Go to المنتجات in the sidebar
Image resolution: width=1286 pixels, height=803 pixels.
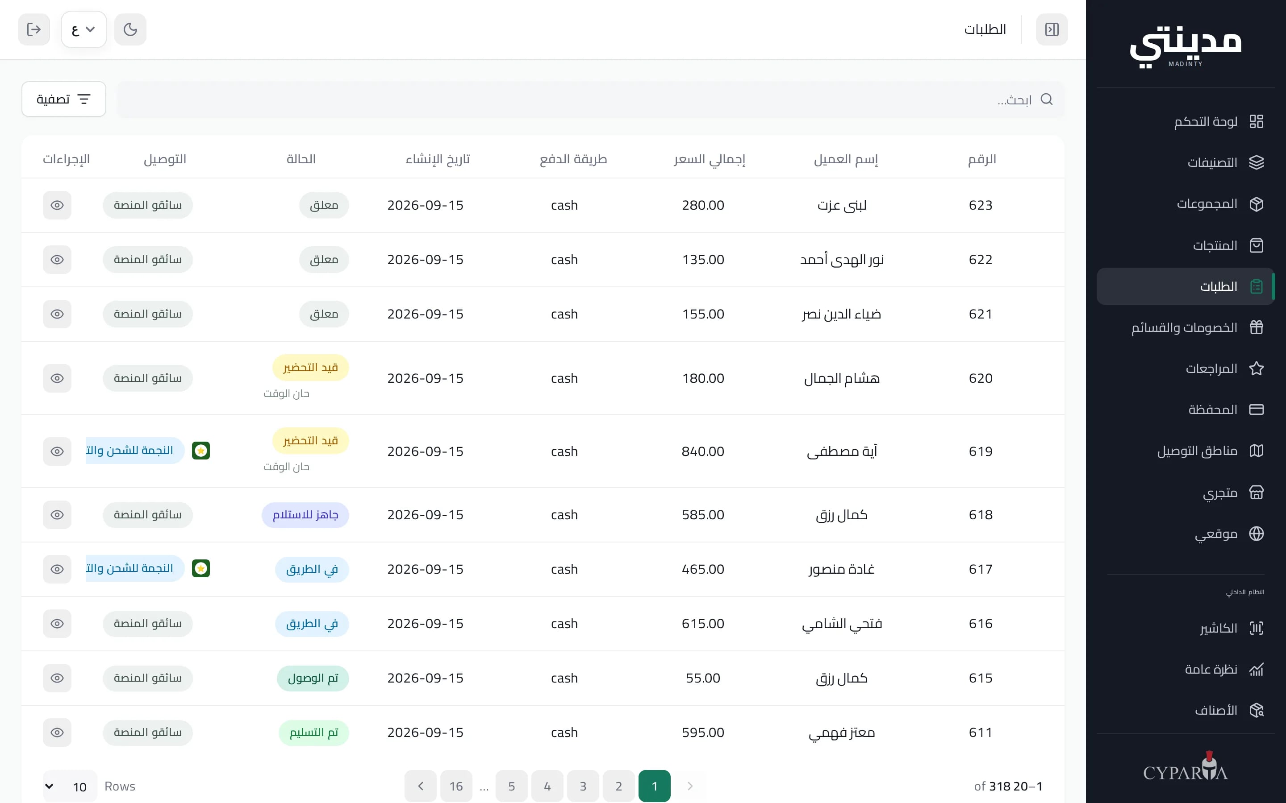point(1186,245)
